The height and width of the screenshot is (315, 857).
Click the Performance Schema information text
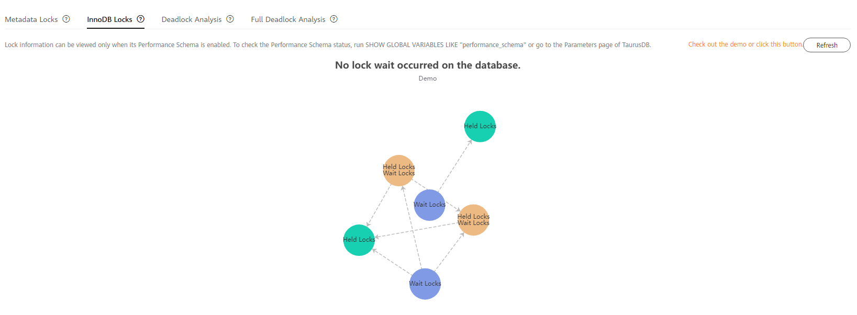(x=328, y=45)
